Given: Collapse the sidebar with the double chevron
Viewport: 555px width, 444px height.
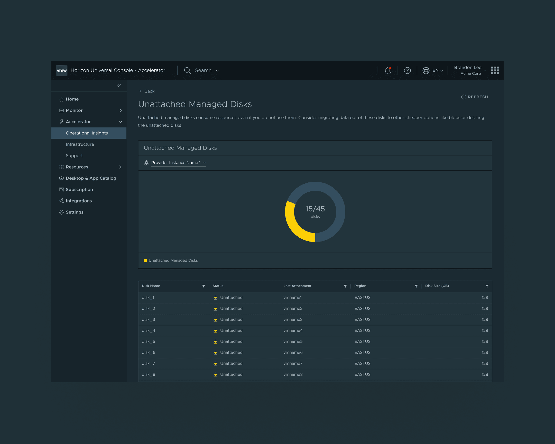Looking at the screenshot, I should point(119,86).
